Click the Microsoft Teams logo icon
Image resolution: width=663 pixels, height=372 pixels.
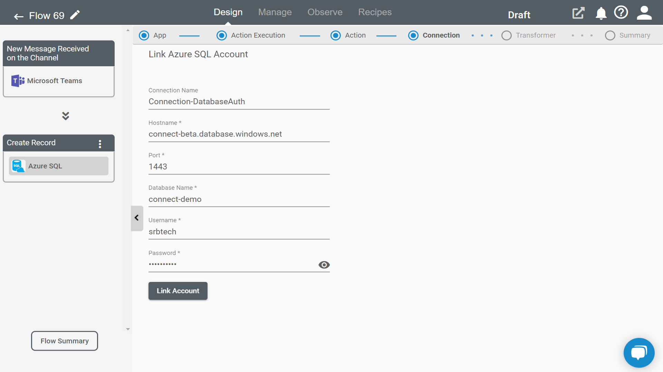[x=18, y=81]
